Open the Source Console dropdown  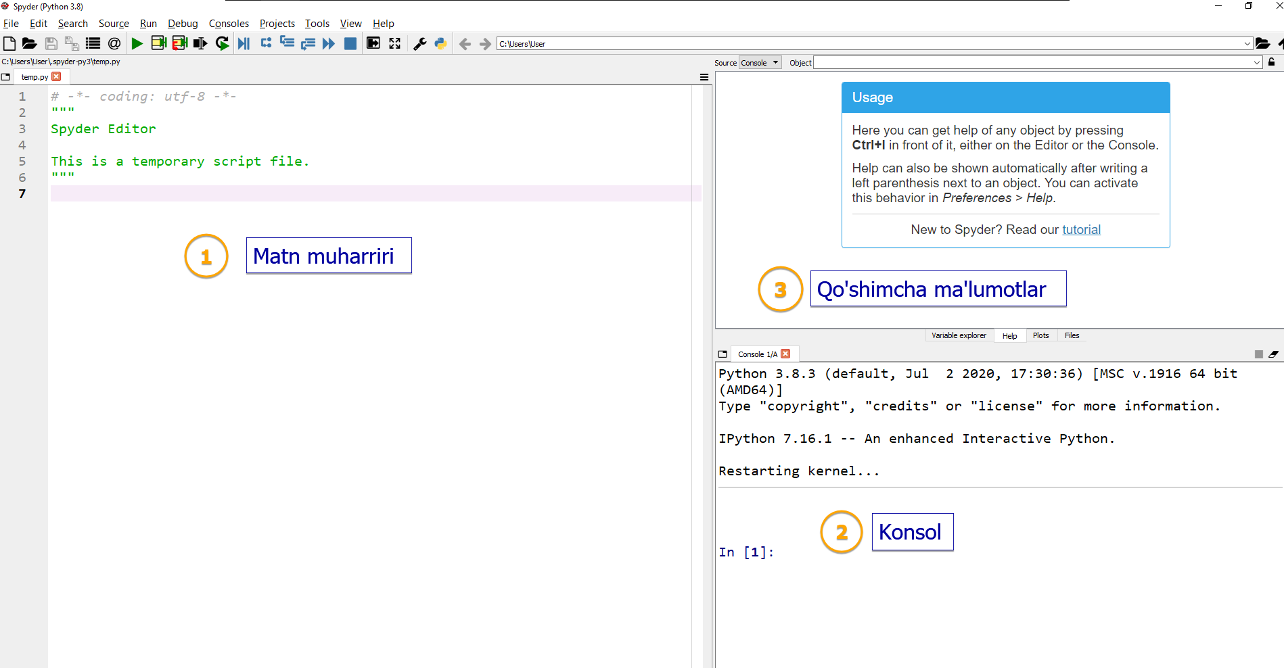tap(760, 63)
